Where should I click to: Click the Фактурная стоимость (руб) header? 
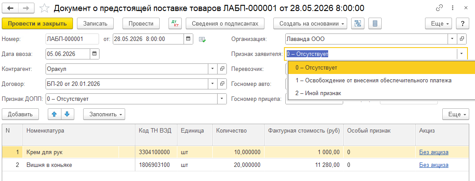click(304, 135)
